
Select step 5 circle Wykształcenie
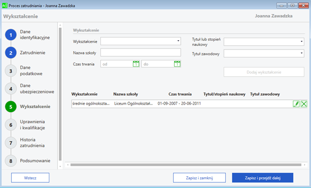11,107
